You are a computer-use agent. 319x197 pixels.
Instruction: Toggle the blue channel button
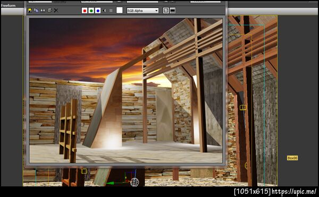[x=98, y=11]
